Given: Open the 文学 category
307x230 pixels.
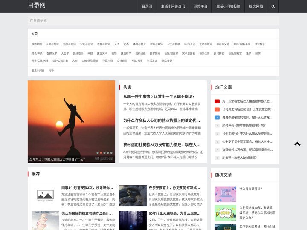Looking at the screenshot, I should (117, 44).
